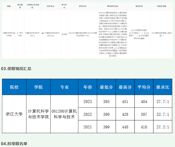Click the '浙江大学' cell

pos(14,114)
